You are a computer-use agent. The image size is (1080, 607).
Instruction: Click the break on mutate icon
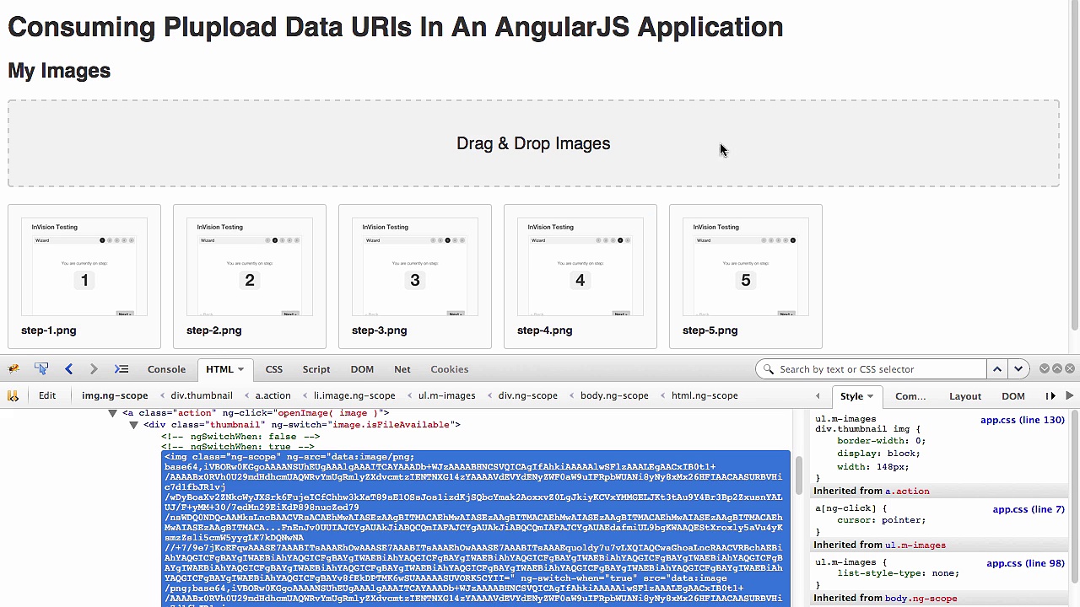click(x=13, y=395)
